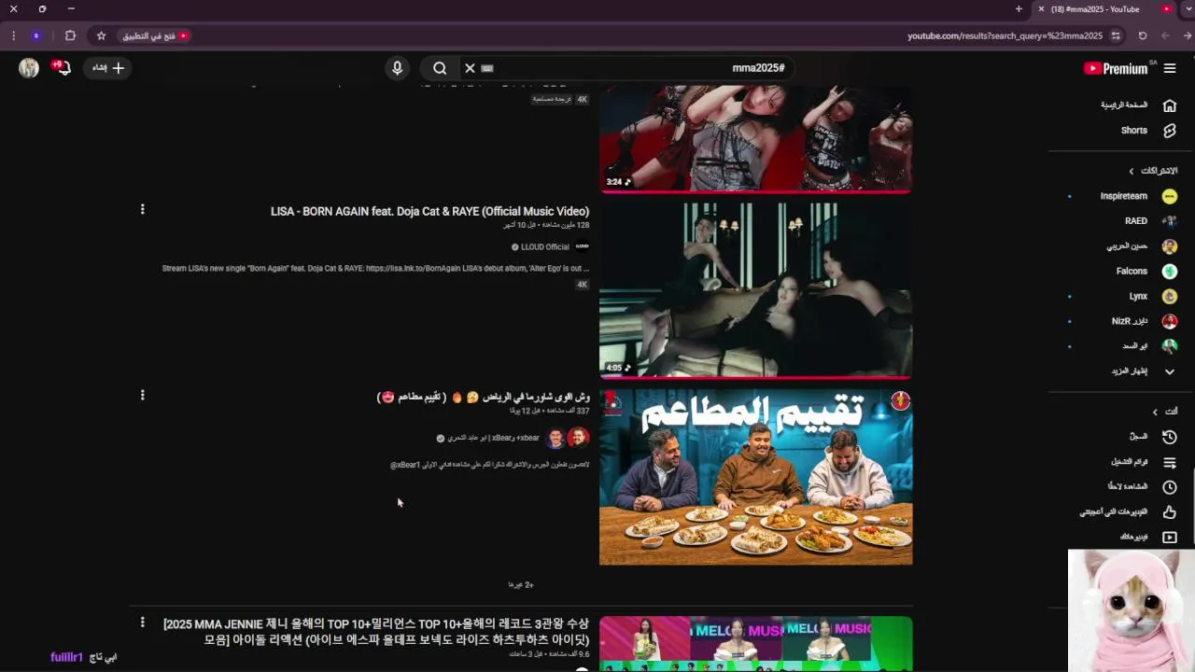Open the browser three-dot menu
The width and height of the screenshot is (1195, 672).
click(13, 35)
